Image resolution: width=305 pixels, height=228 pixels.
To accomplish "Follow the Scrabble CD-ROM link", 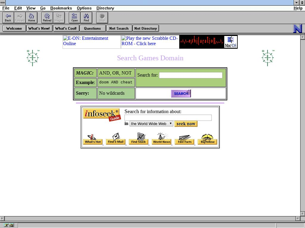I will pyautogui.click(x=150, y=41).
